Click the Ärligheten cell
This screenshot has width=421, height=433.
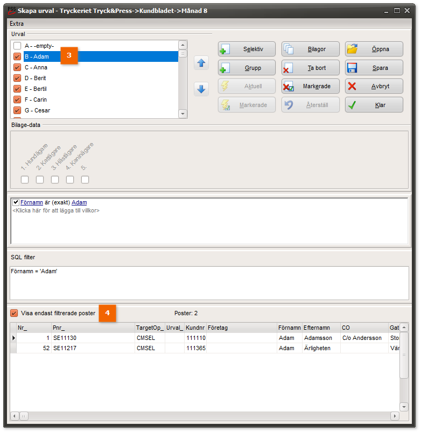(x=321, y=348)
